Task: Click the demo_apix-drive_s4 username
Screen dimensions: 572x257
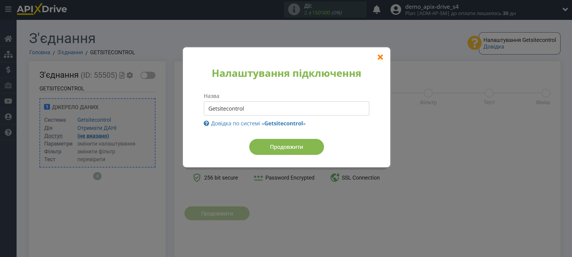Action: pyautogui.click(x=432, y=7)
